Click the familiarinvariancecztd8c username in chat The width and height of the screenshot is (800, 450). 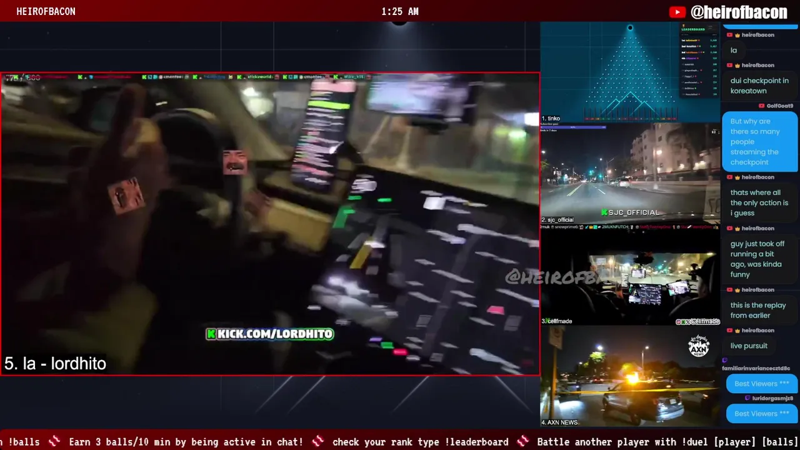click(x=756, y=368)
